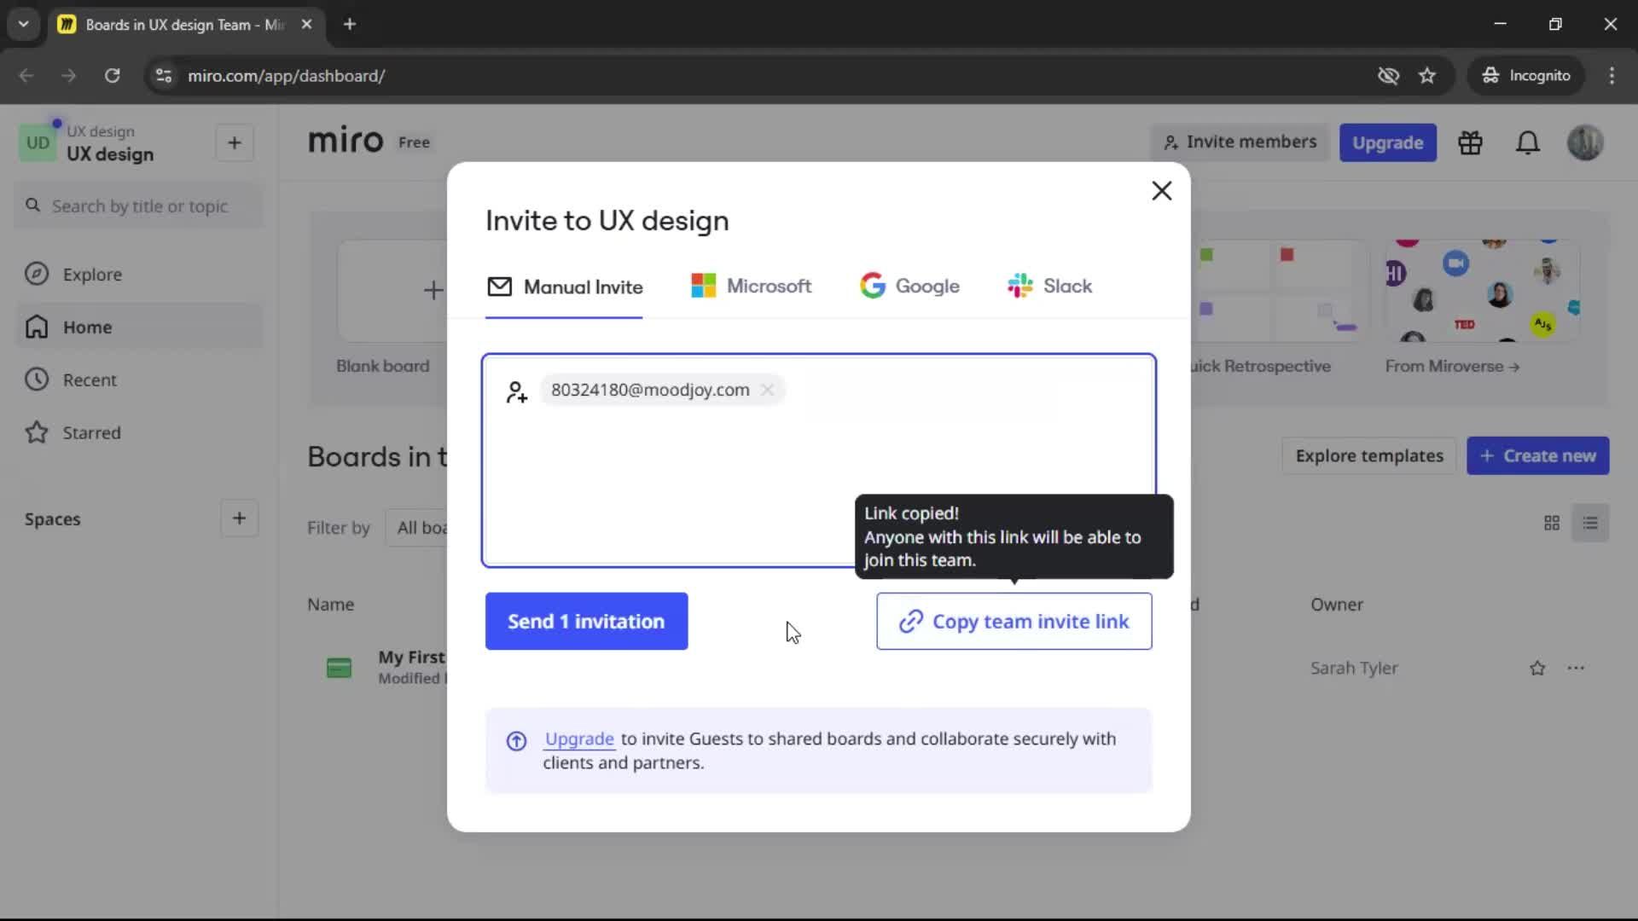Go to Explore in the sidebar
1638x921 pixels.
click(139, 275)
